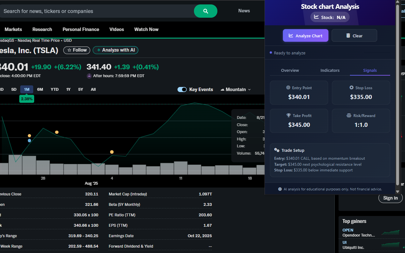Switch to the Indicators tab
Image resolution: width=405 pixels, height=253 pixels.
(330, 70)
